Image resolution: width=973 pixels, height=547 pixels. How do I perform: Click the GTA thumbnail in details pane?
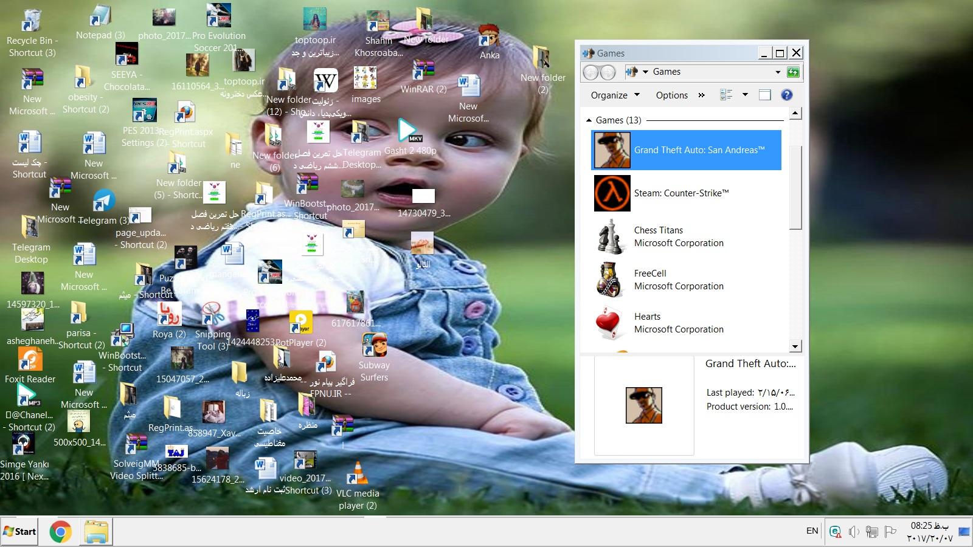[x=644, y=405]
